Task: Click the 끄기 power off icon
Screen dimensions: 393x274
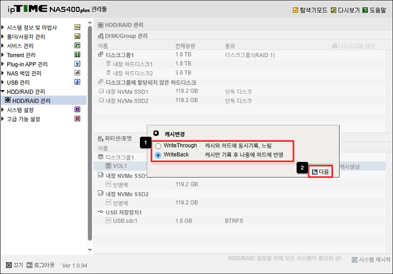Action: [x=9, y=265]
